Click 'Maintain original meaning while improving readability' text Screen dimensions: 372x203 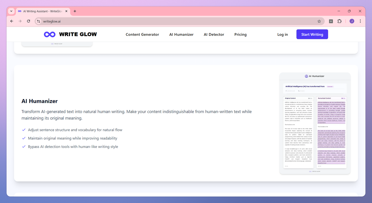pyautogui.click(x=73, y=138)
